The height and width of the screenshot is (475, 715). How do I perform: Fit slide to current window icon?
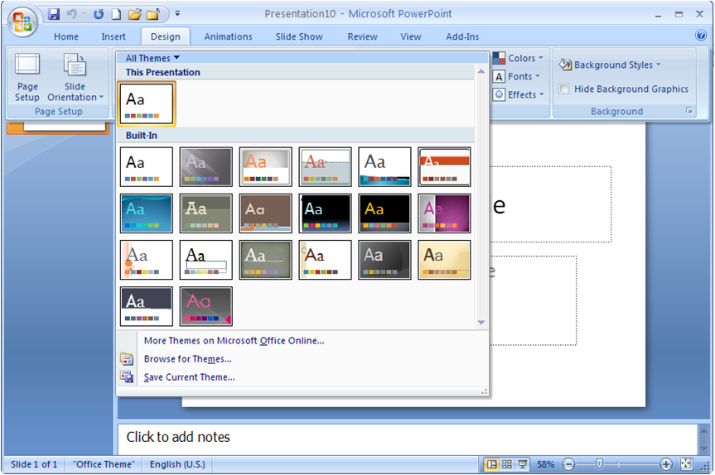coord(686,464)
